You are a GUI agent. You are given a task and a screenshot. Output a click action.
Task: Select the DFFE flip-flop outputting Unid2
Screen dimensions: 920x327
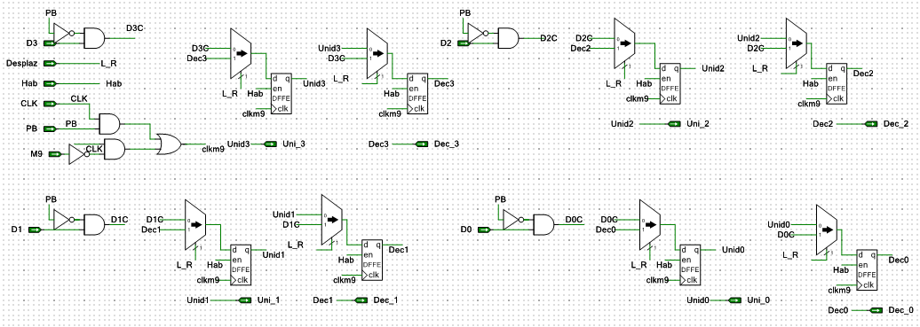pyautogui.click(x=670, y=84)
